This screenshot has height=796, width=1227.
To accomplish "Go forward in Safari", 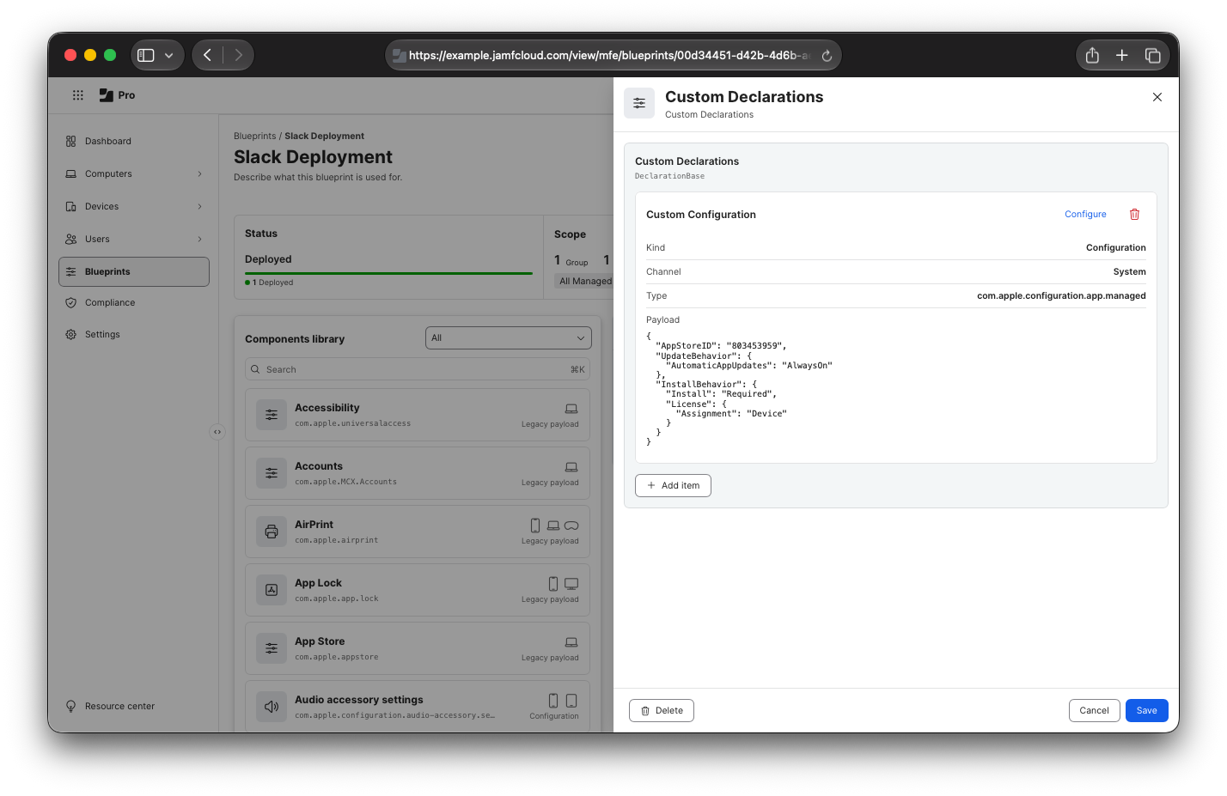I will (238, 55).
